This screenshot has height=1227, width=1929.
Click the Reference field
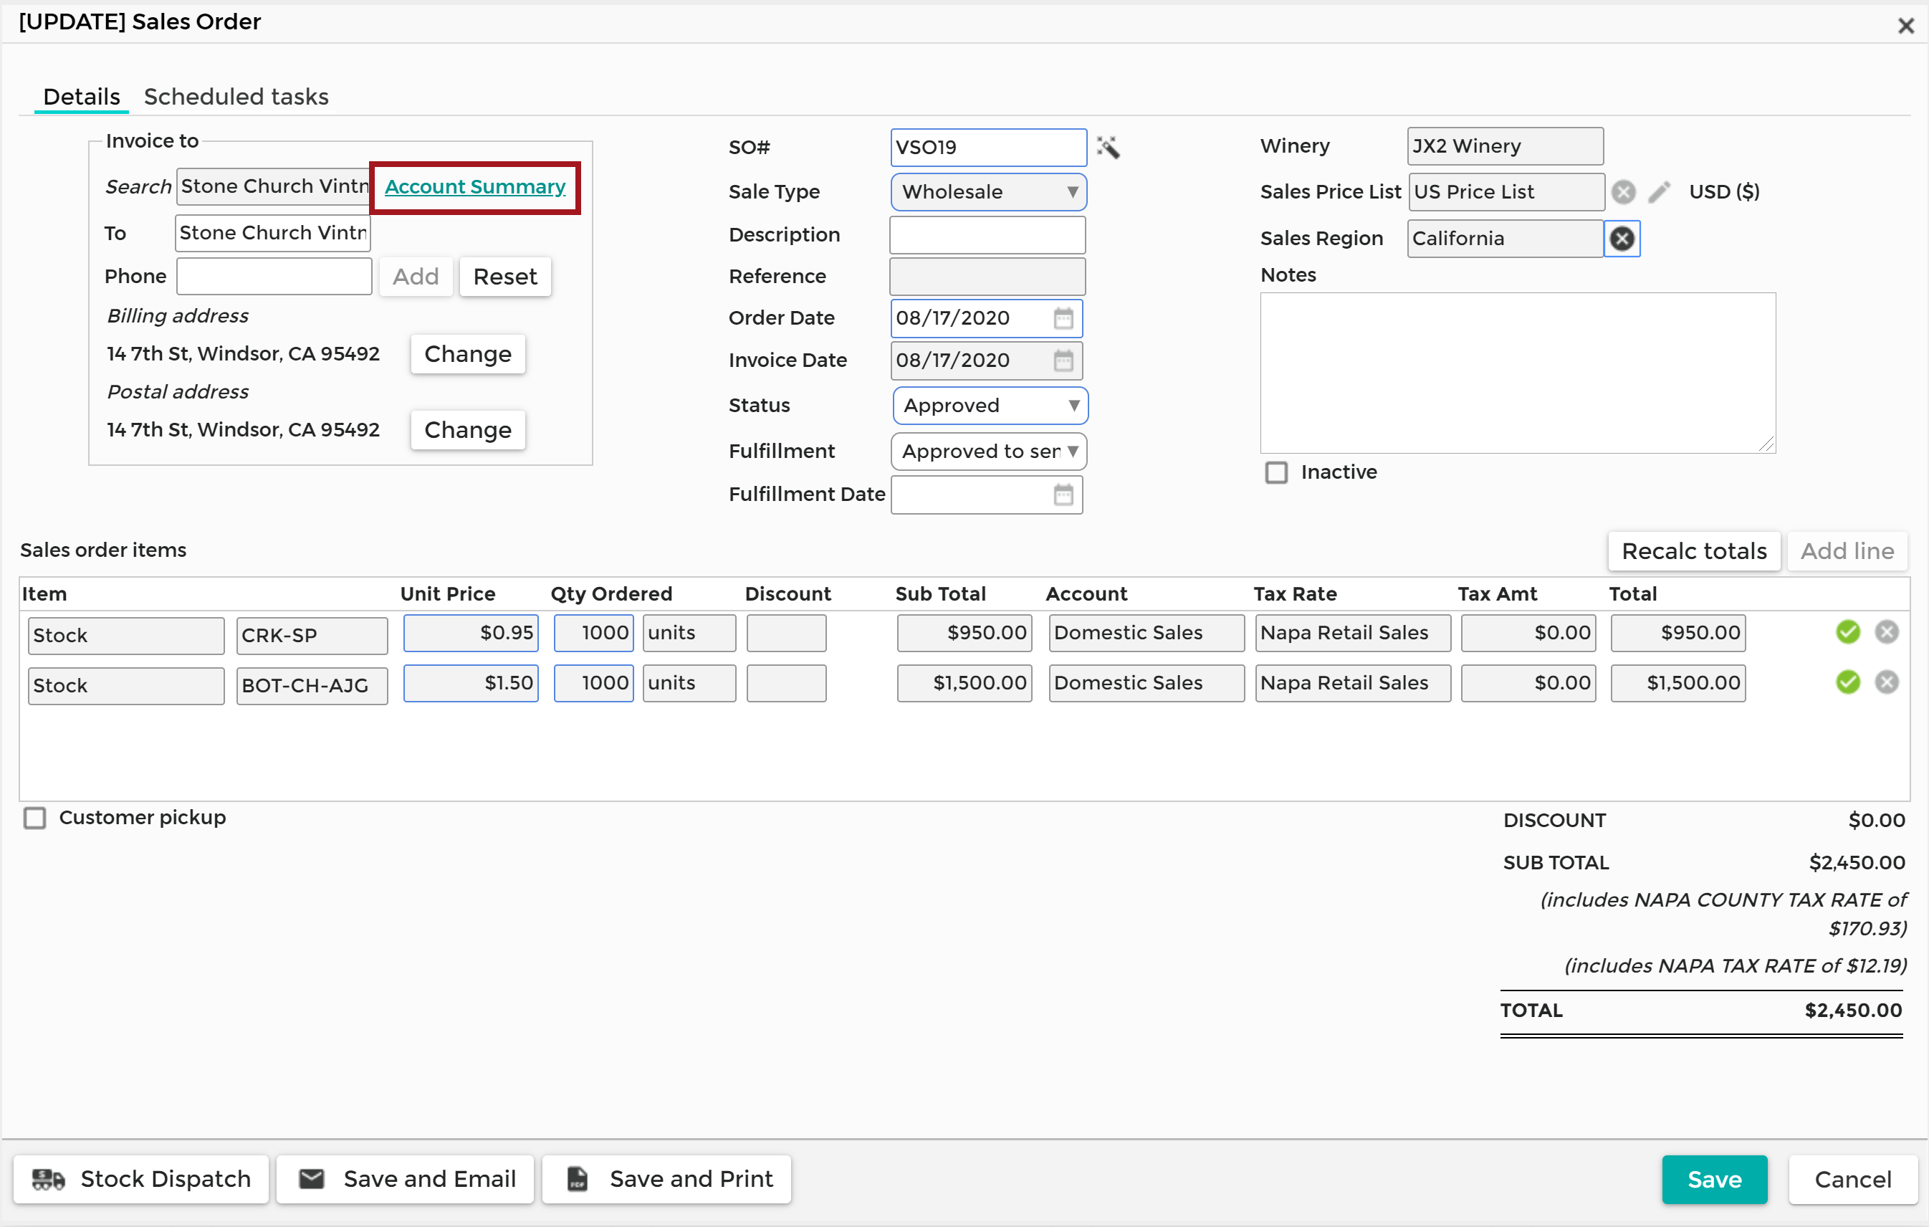987,277
